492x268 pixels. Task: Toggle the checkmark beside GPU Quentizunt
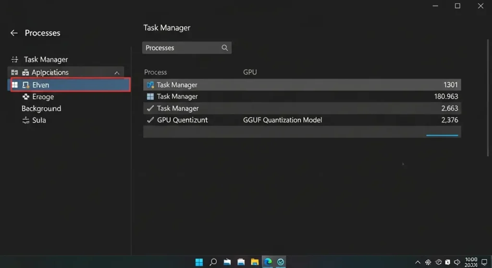(x=150, y=120)
